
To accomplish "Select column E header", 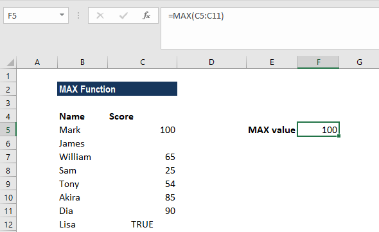I will pos(272,62).
